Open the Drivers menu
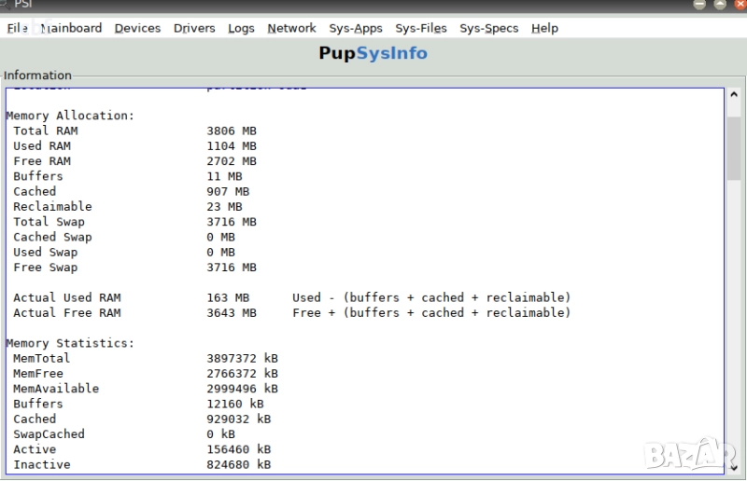Screen dimensions: 747x481 pyautogui.click(x=194, y=28)
